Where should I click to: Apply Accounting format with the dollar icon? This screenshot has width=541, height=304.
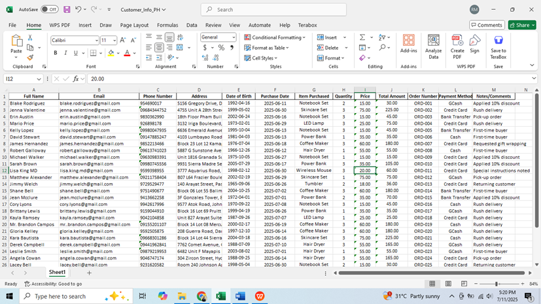tap(205, 48)
